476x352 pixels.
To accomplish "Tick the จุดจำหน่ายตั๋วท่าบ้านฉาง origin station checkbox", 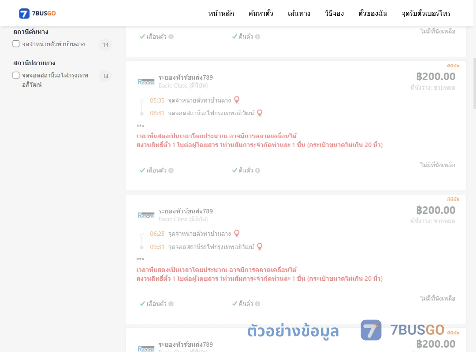I will click(x=16, y=44).
